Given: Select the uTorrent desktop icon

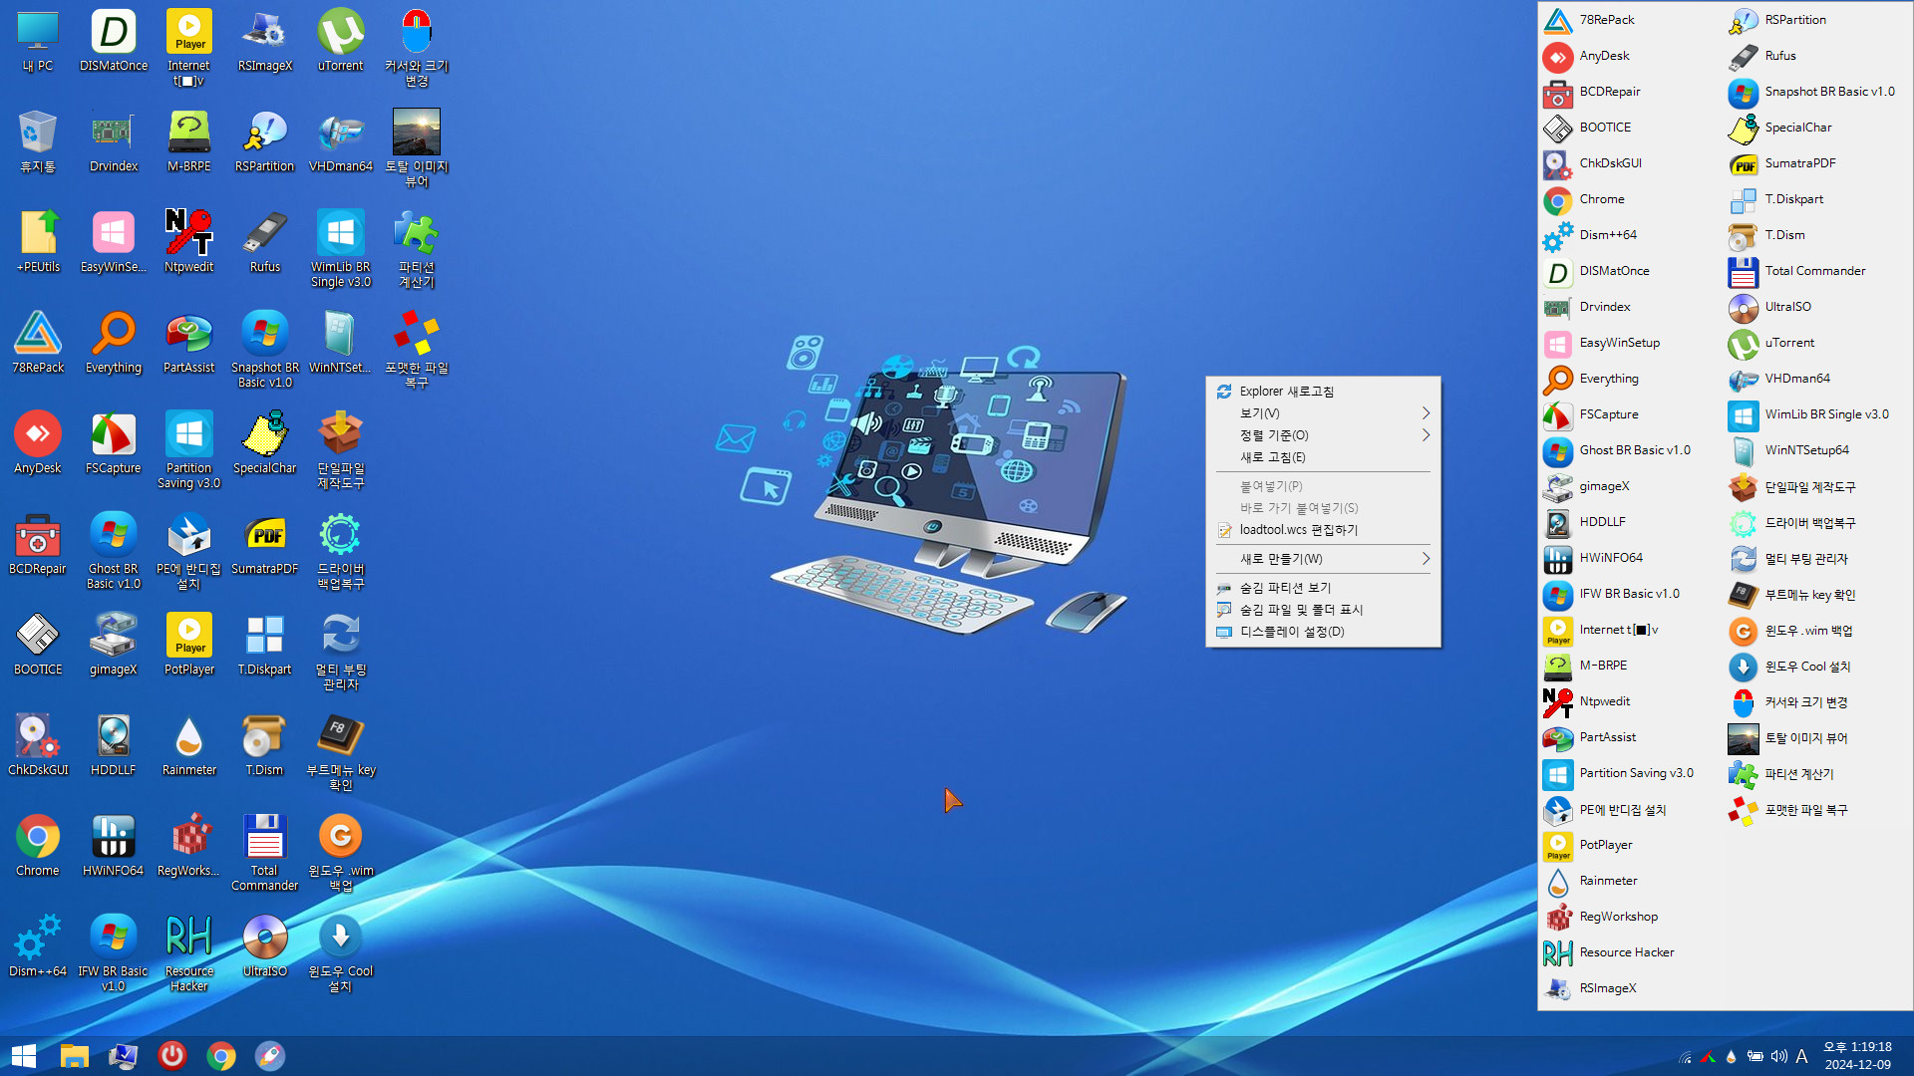Looking at the screenshot, I should tap(341, 41).
